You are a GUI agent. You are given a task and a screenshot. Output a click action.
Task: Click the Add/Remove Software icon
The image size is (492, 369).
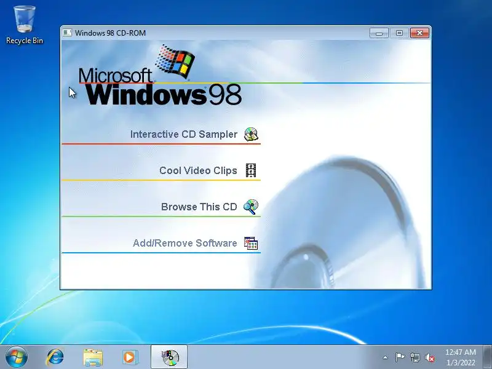click(x=251, y=243)
